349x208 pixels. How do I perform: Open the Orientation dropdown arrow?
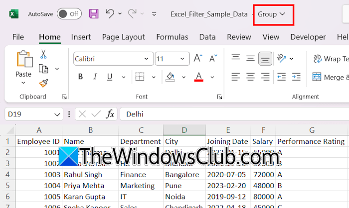point(291,59)
